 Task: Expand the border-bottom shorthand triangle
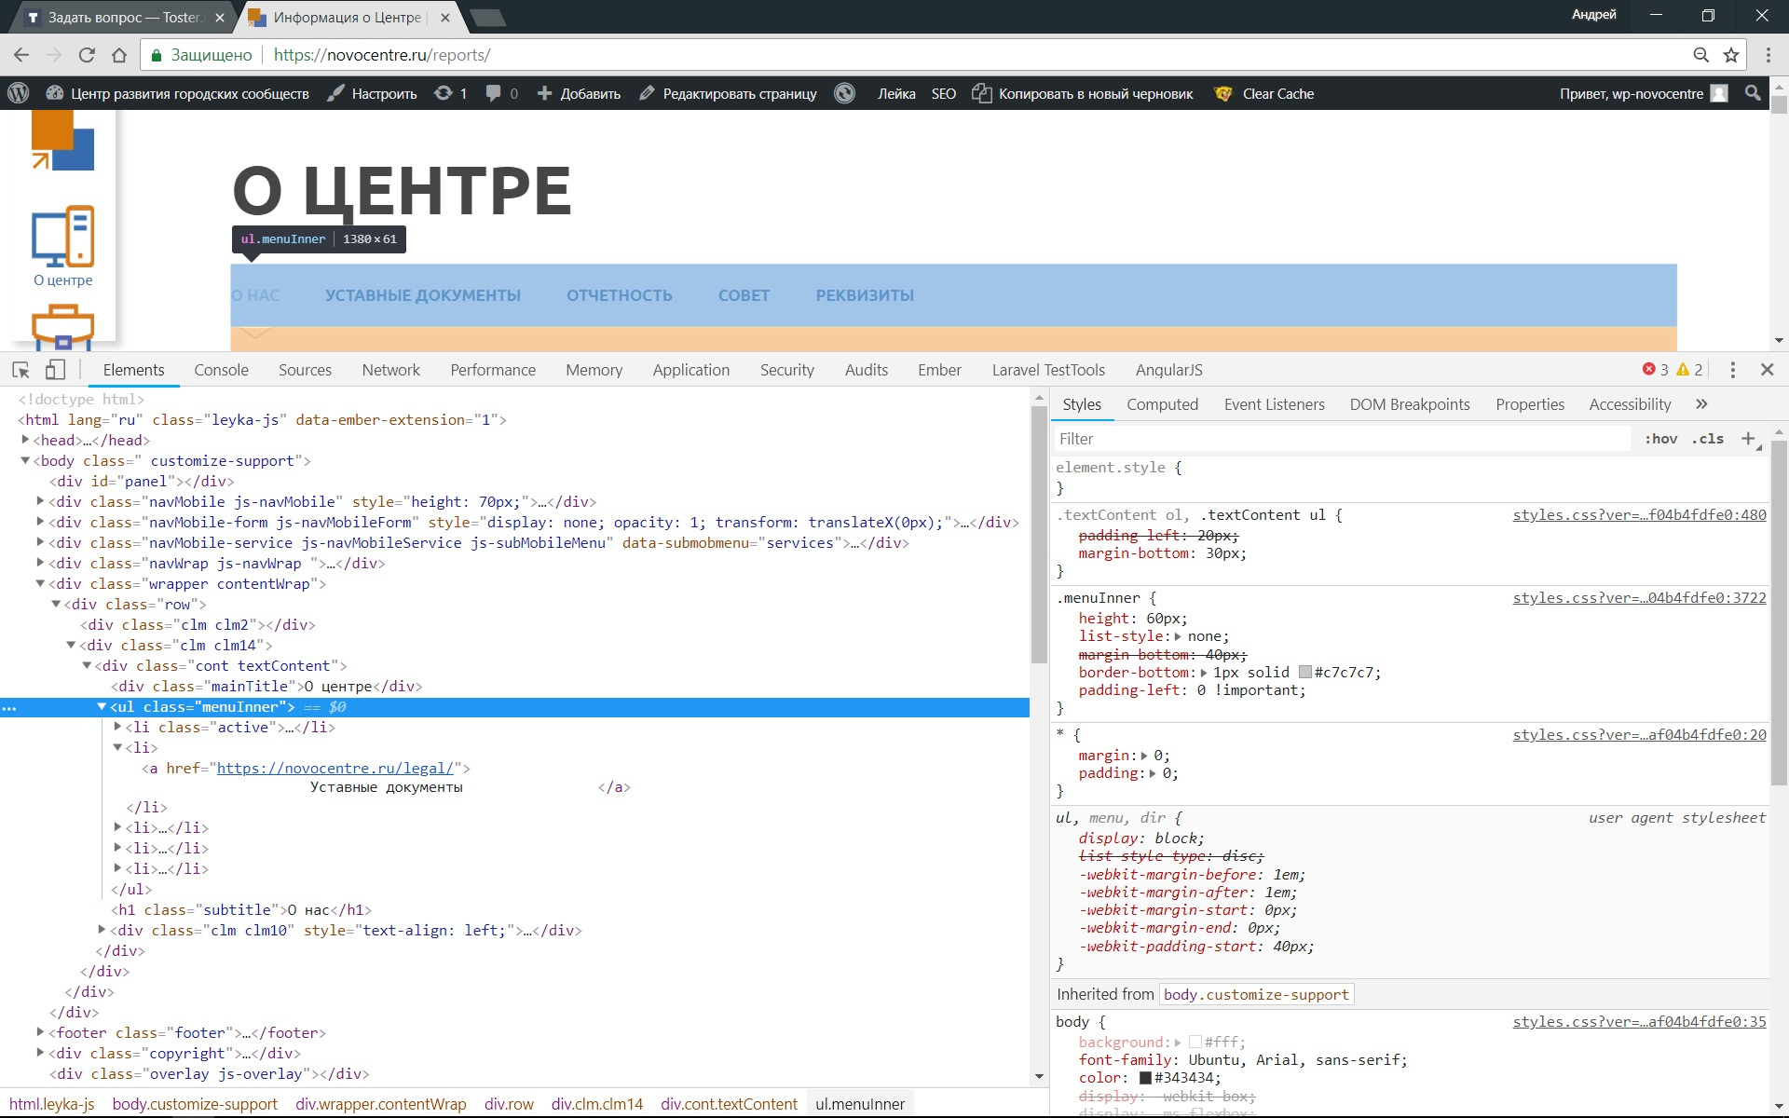1204,673
